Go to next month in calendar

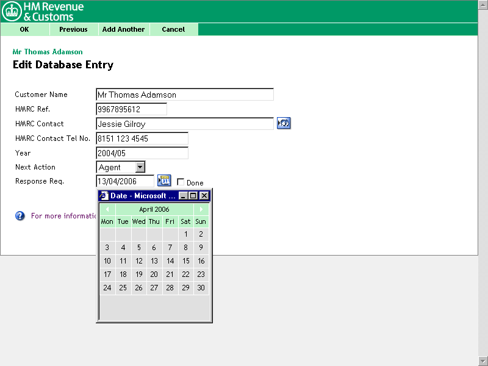(201, 209)
